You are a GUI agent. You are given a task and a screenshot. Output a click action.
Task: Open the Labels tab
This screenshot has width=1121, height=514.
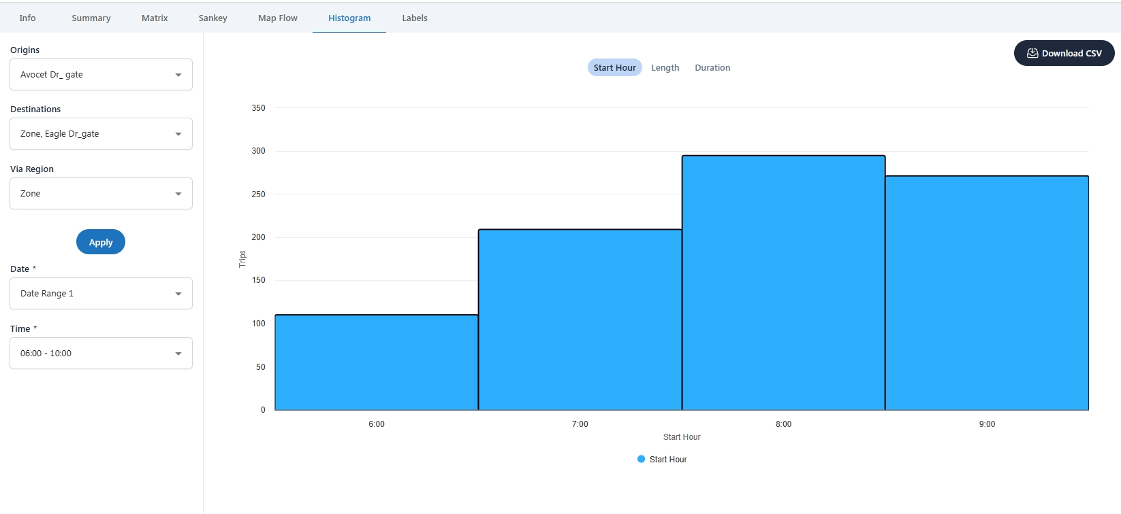[x=415, y=18]
